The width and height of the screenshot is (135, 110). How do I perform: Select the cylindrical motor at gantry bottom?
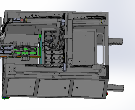point(65,67)
